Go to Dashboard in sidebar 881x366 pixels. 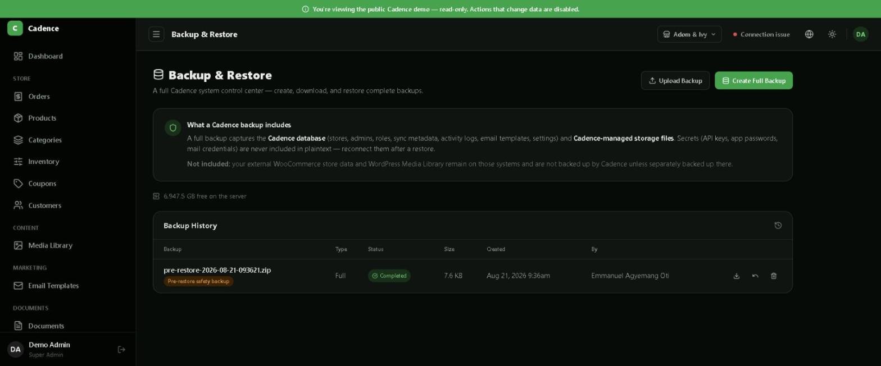tap(67, 56)
